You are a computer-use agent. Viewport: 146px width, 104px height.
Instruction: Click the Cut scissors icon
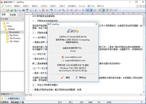[36, 10]
